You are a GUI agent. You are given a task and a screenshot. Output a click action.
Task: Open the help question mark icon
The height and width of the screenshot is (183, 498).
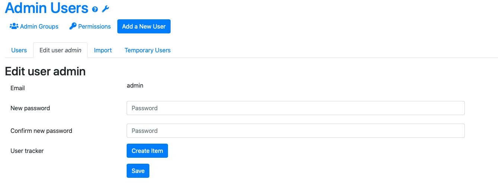[95, 9]
